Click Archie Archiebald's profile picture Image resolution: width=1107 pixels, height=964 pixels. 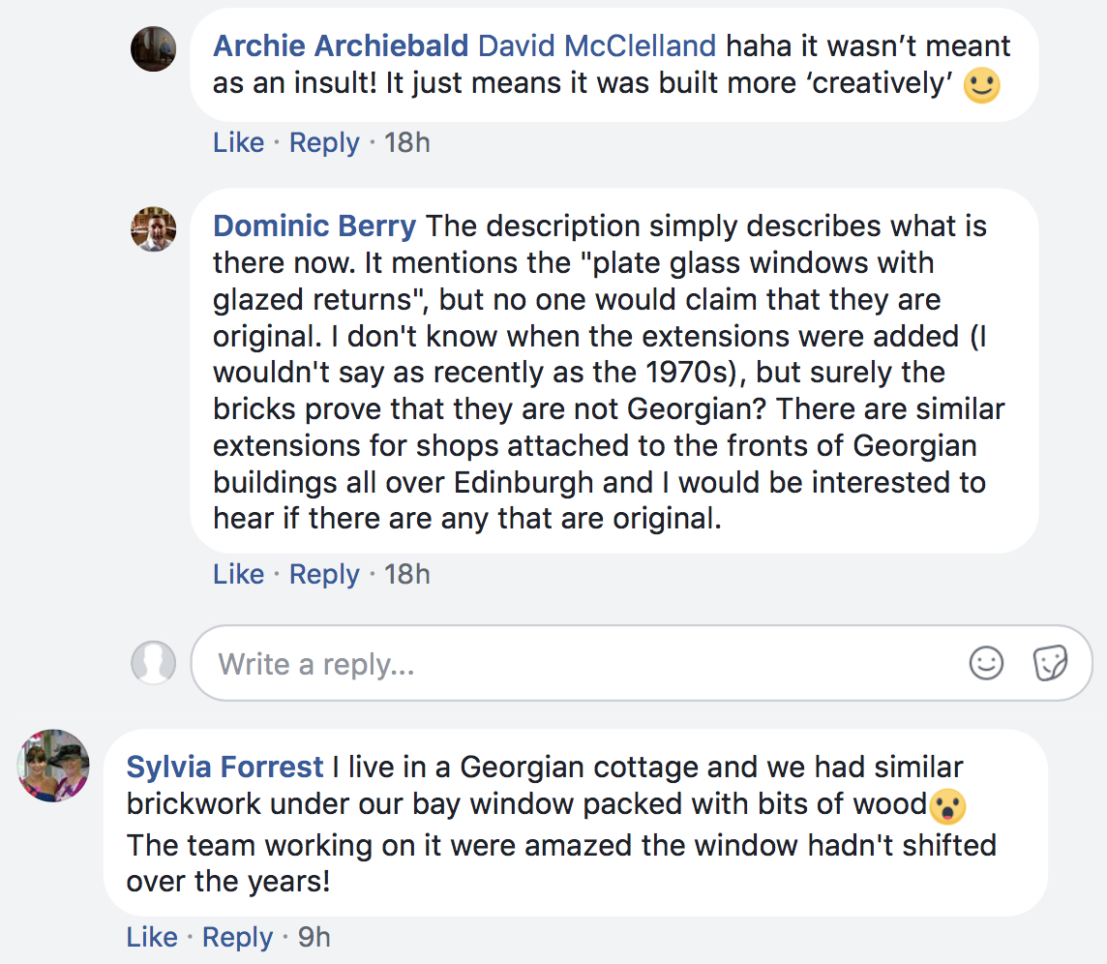click(x=153, y=48)
